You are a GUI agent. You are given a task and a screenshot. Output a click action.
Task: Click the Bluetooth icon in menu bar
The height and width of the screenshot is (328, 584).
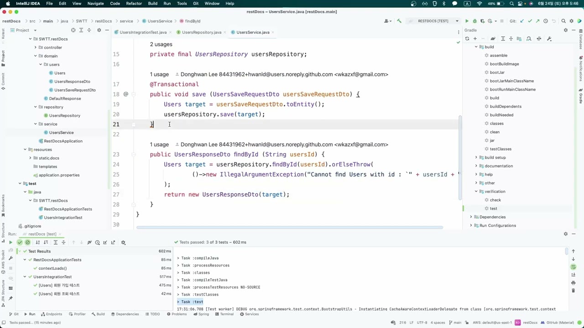444,4
